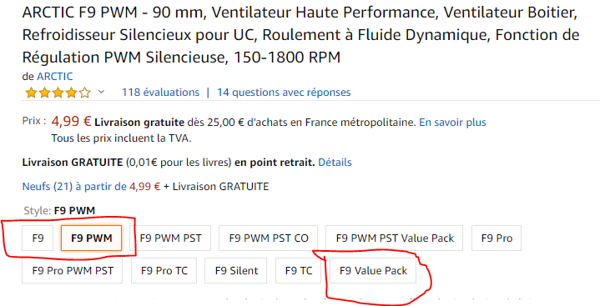Click the four-star rating icon
Screen dimensions: 600x306
coord(58,93)
